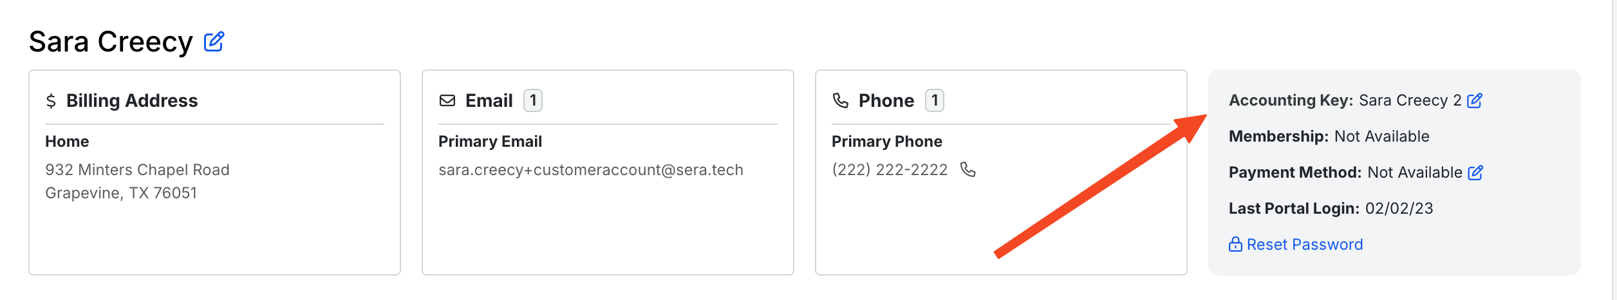Screen dimensions: 1617x300
Task: Click the Phone card heading
Action: (886, 101)
